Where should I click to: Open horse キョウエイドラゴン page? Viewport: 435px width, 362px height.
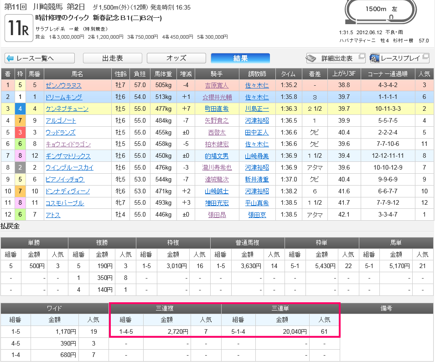click(68, 144)
